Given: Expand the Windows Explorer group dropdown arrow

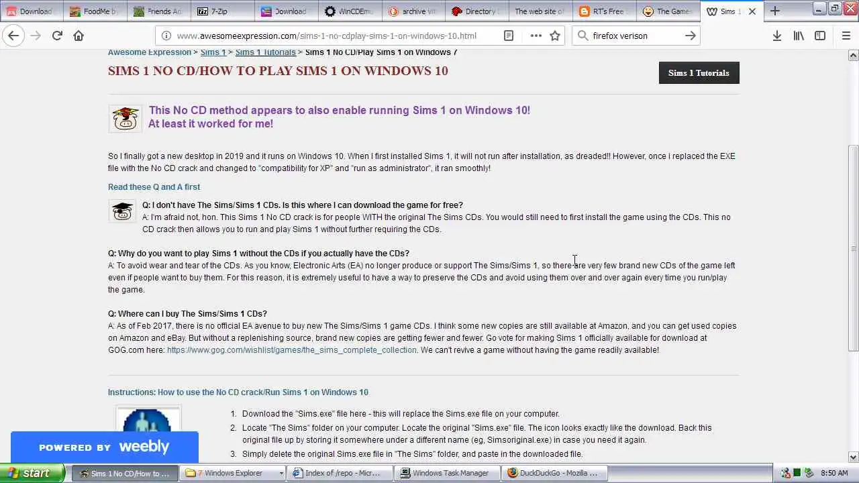Looking at the screenshot, I should point(281,473).
